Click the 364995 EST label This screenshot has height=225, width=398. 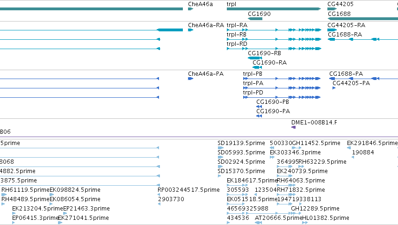287,162
